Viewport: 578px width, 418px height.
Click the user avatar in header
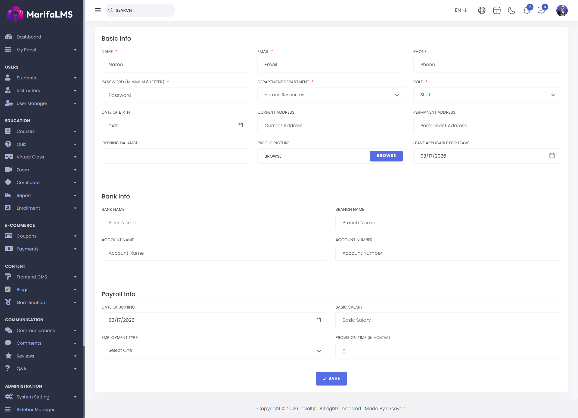562,11
